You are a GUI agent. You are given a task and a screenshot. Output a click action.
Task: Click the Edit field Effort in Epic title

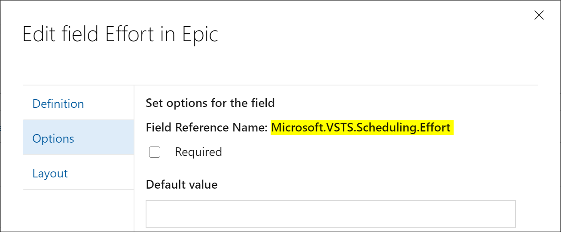pos(120,34)
